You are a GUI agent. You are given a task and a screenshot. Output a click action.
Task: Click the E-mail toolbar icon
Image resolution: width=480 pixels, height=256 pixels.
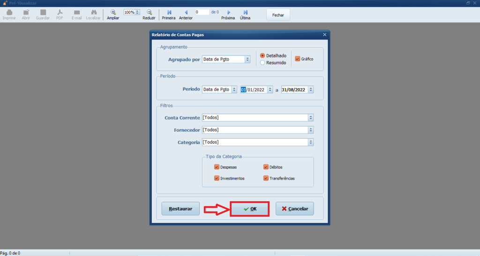pos(76,12)
